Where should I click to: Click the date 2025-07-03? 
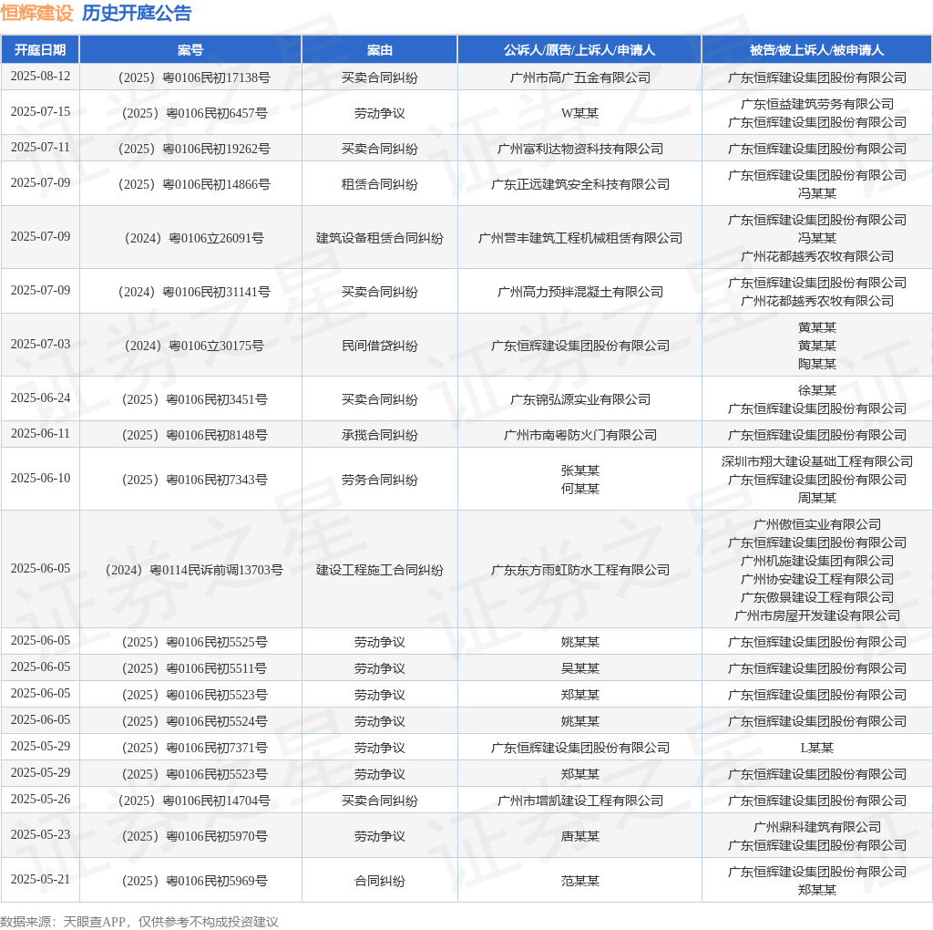[x=40, y=344]
